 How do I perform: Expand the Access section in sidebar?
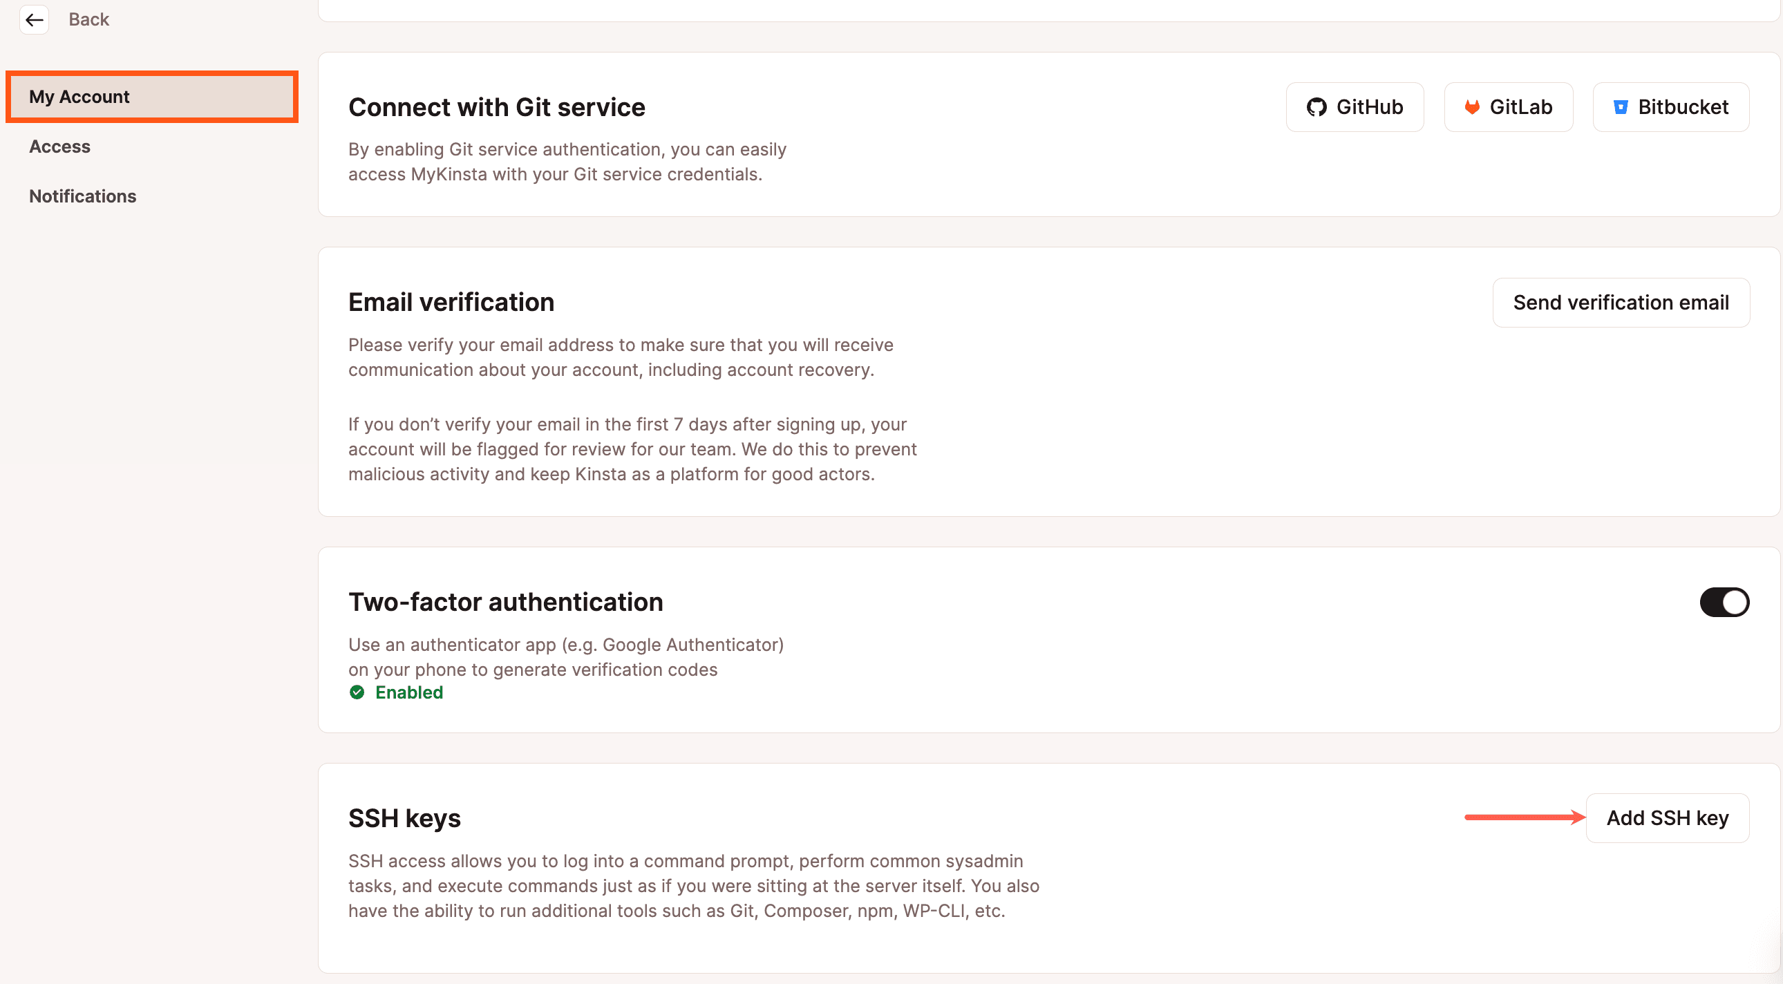(x=61, y=145)
